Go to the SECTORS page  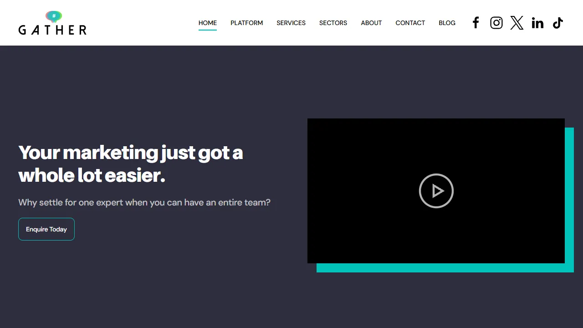(333, 23)
